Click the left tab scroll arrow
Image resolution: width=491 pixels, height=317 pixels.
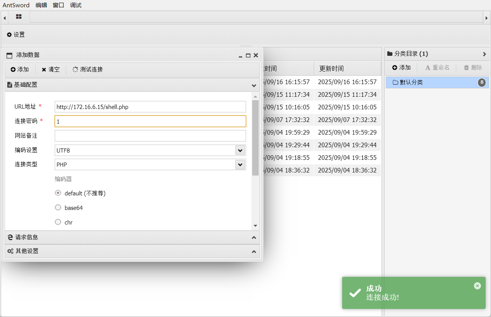pos(5,18)
